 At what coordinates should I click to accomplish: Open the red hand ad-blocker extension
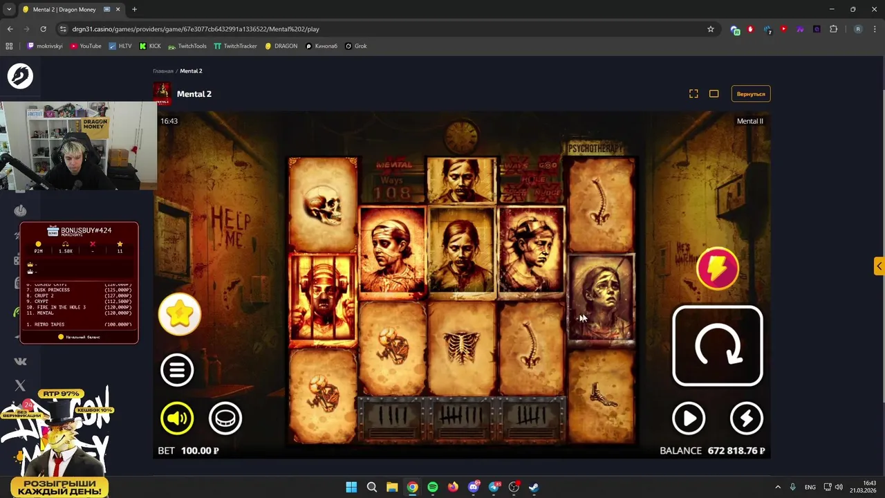[x=750, y=29]
